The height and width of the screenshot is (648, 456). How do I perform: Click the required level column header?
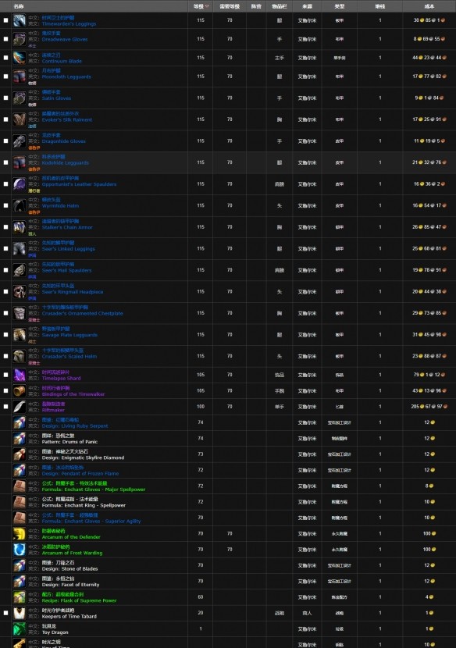pyautogui.click(x=230, y=6)
